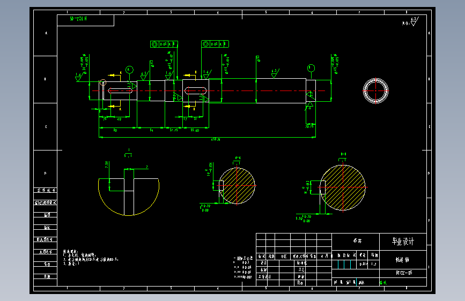The height and width of the screenshot is (301, 465).
Task: Click the section label above the larger hatched circle
Action: pyautogui.click(x=343, y=154)
